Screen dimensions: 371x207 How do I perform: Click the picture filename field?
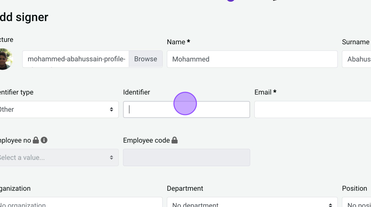tap(76, 59)
